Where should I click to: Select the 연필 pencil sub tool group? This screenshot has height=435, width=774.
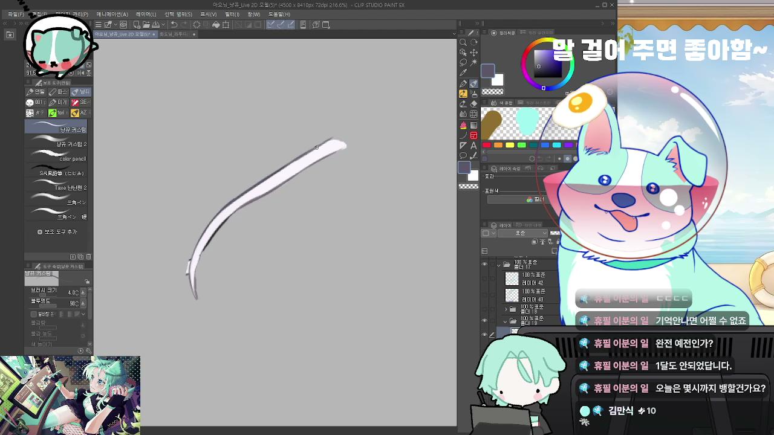[x=36, y=92]
